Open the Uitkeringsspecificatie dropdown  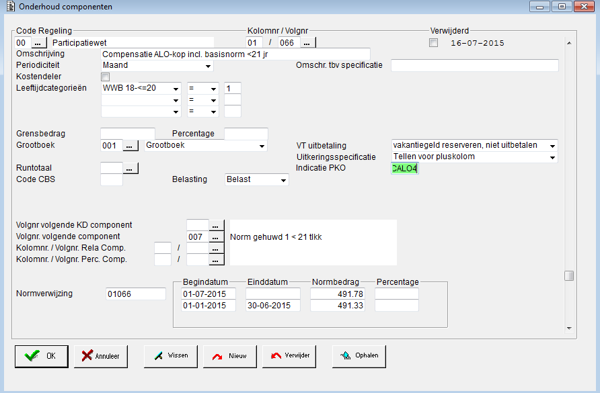[x=474, y=157]
